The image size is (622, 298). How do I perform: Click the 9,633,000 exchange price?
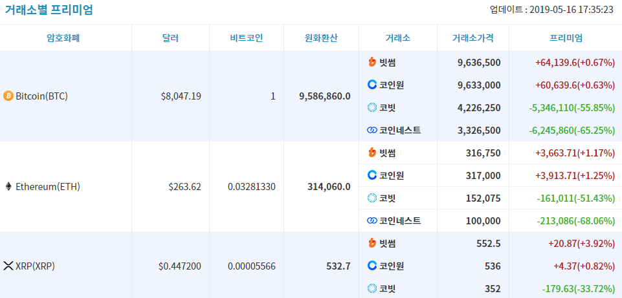click(x=479, y=85)
